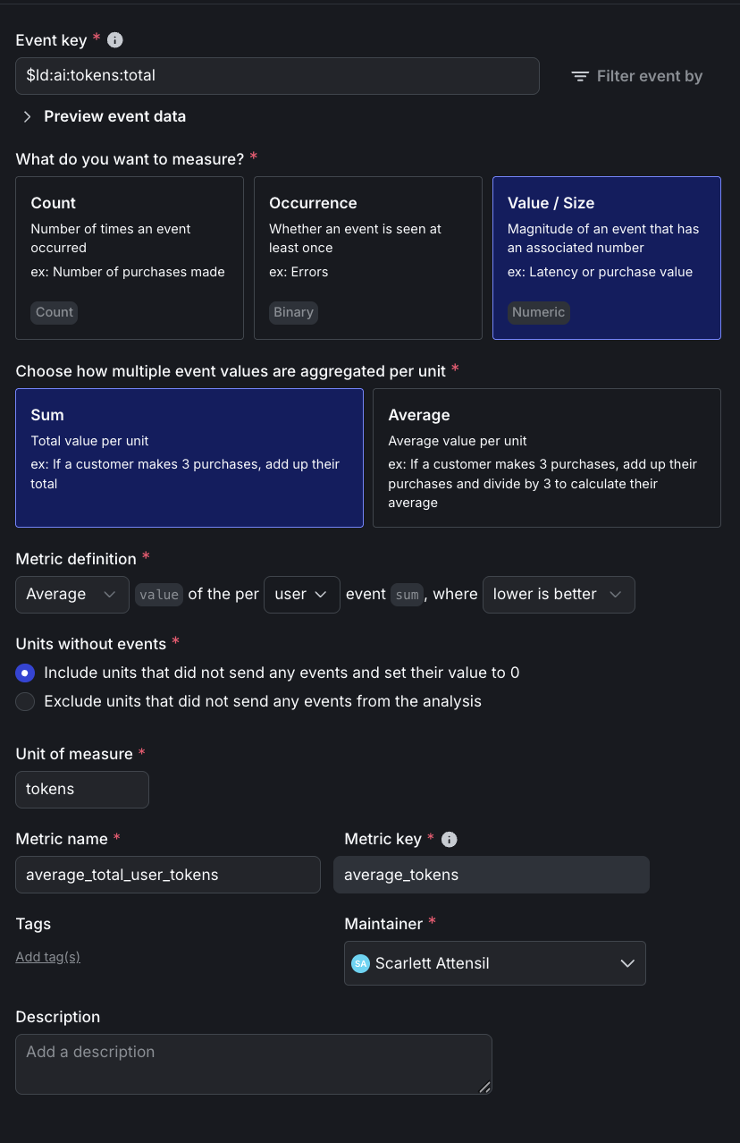The width and height of the screenshot is (740, 1143).
Task: Click the Event key info icon
Action: [114, 40]
